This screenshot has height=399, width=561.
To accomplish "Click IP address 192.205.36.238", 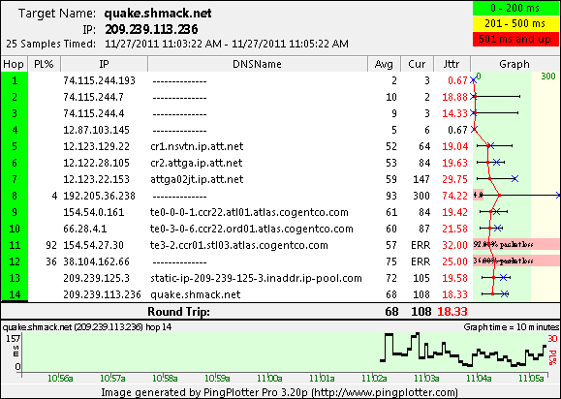I will (x=99, y=196).
